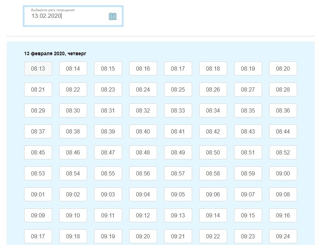Click the 08:17 time button
This screenshot has height=245, width=323.
coord(178,69)
